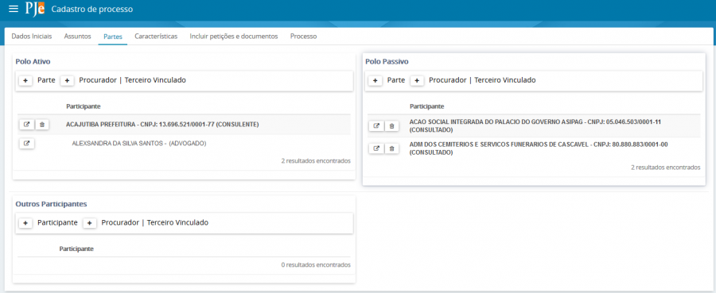Click Polo Passivo Participante column header
716x293 pixels.
tap(427, 106)
